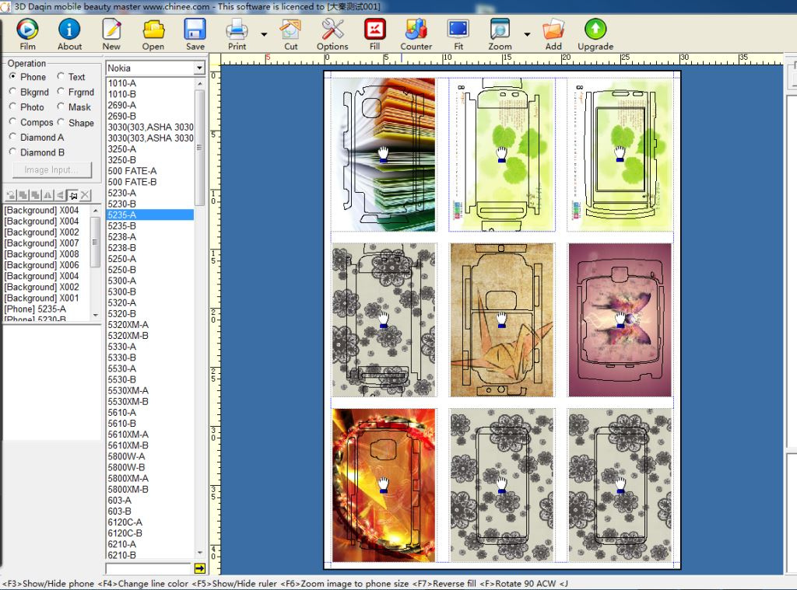Click the Counter toolbar icon
Viewport: 797px width, 590px height.
coord(416,34)
